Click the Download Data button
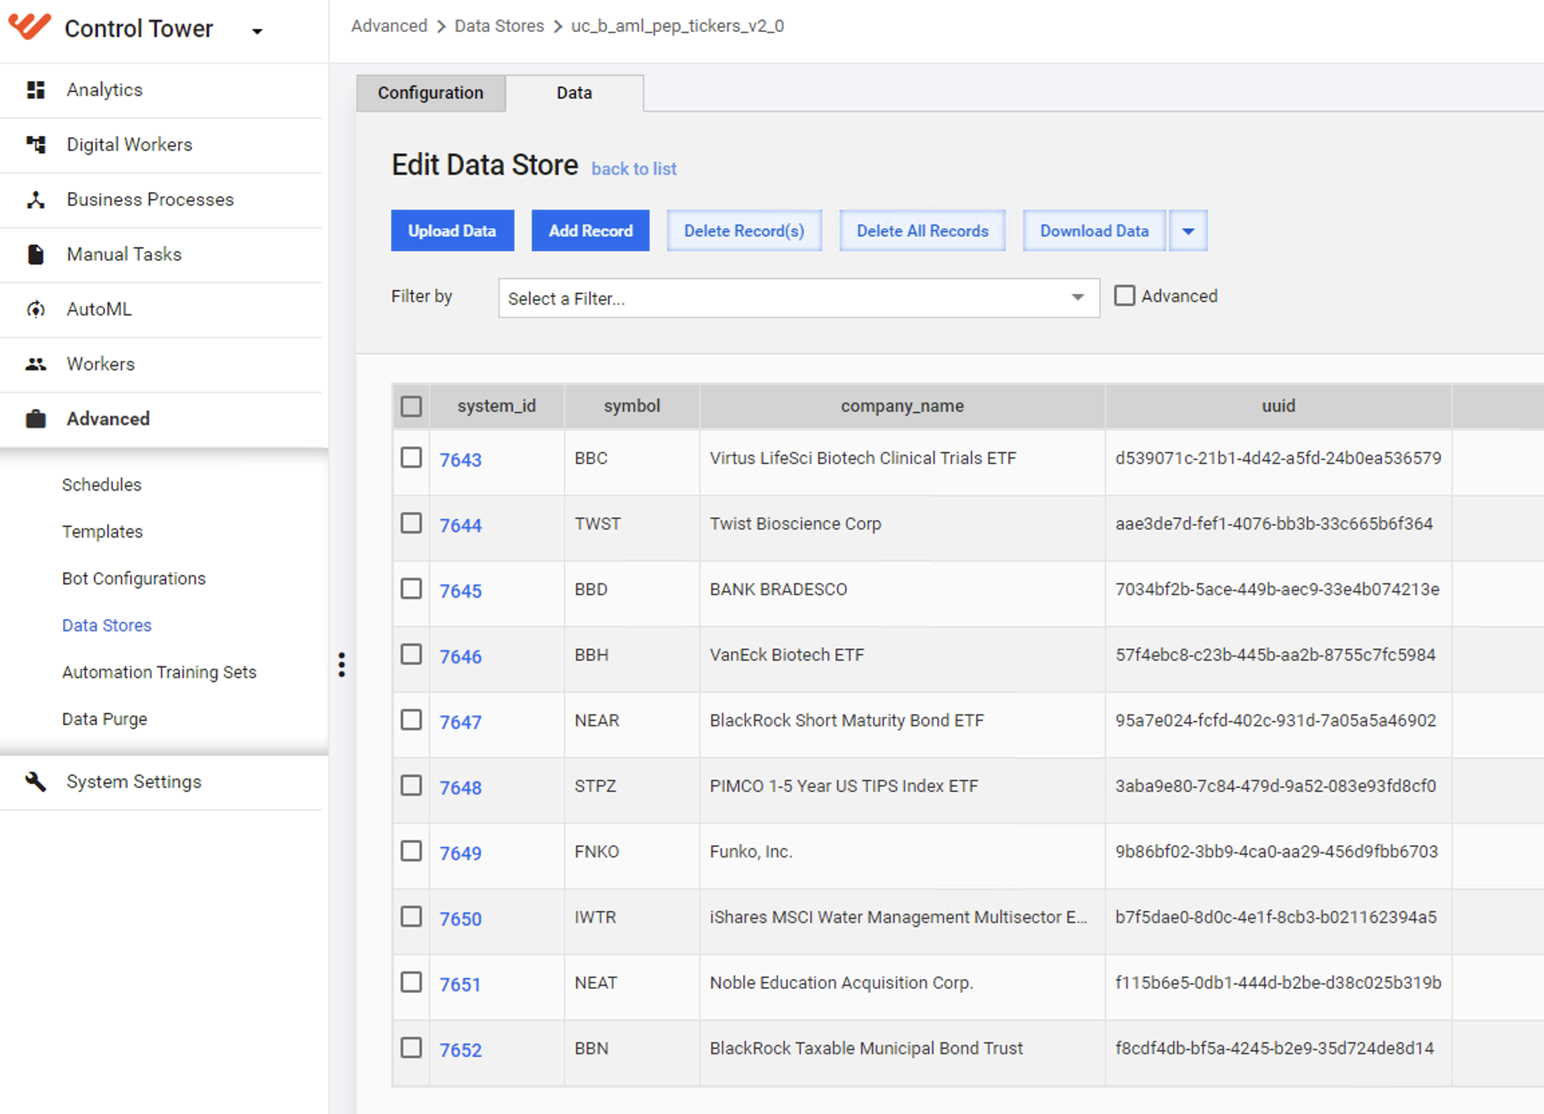Image resolution: width=1544 pixels, height=1114 pixels. (x=1094, y=231)
